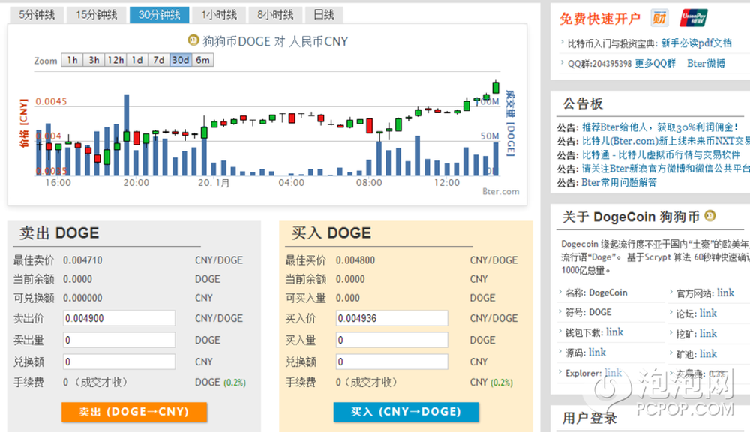Click the sell fee 0.2% label
750x432 pixels.
(x=234, y=382)
